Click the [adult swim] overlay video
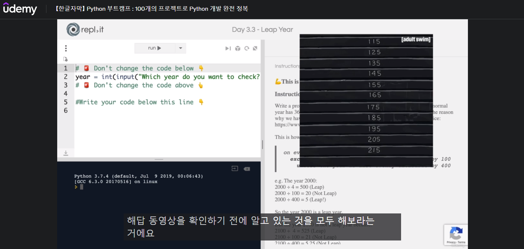 click(x=366, y=101)
